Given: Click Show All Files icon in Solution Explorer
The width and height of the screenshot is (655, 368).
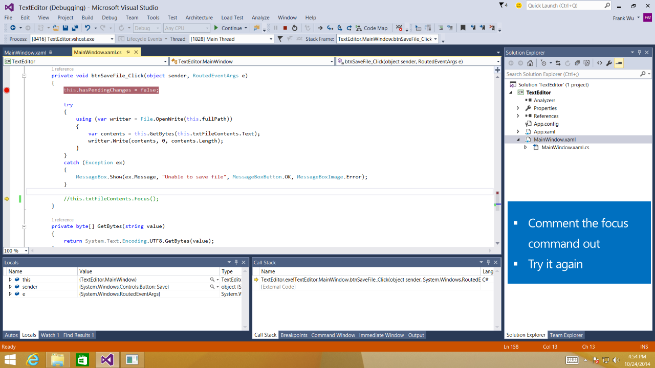Looking at the screenshot, I should click(586, 63).
